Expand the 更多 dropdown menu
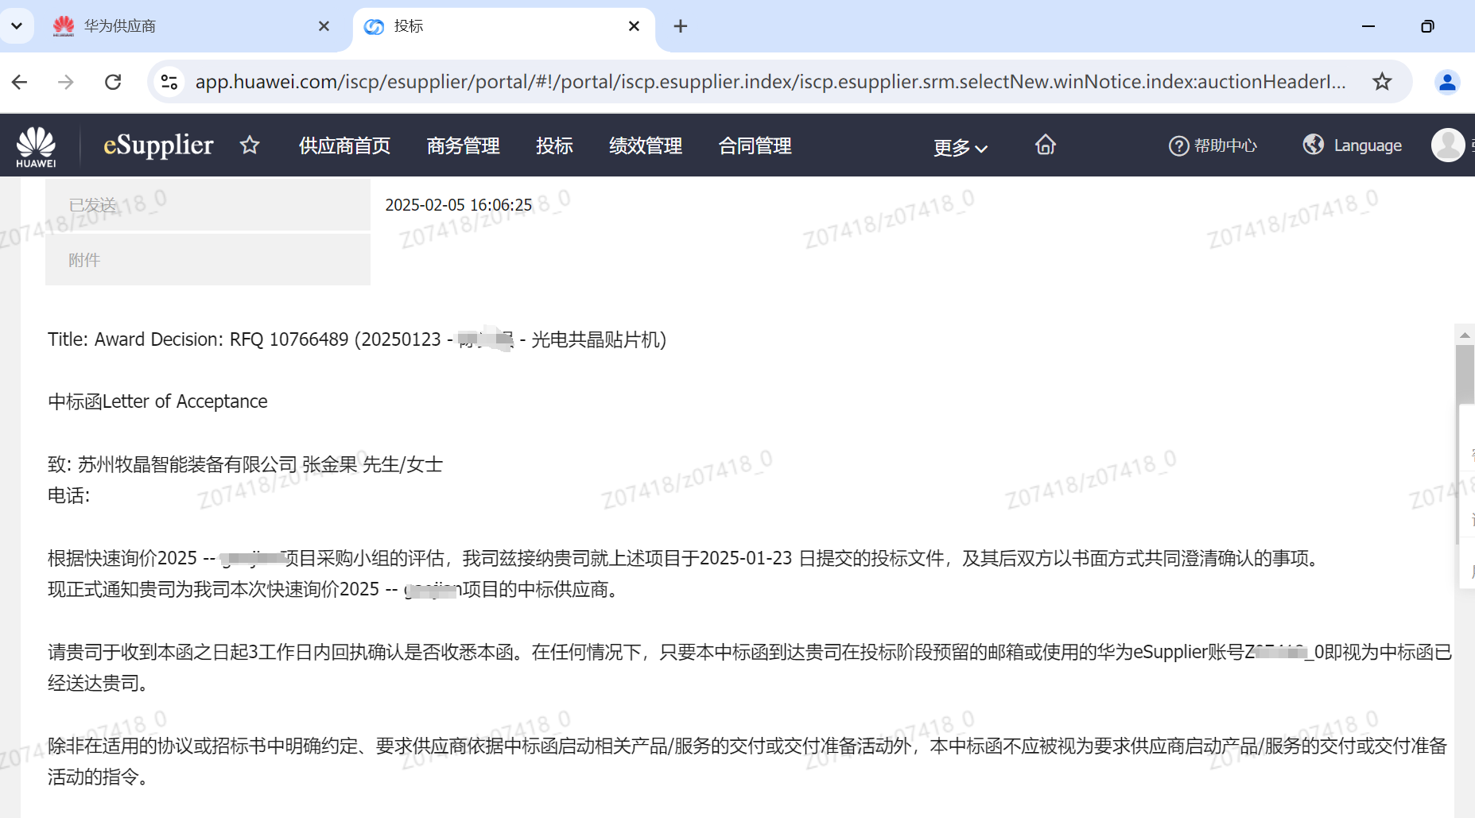 click(960, 148)
